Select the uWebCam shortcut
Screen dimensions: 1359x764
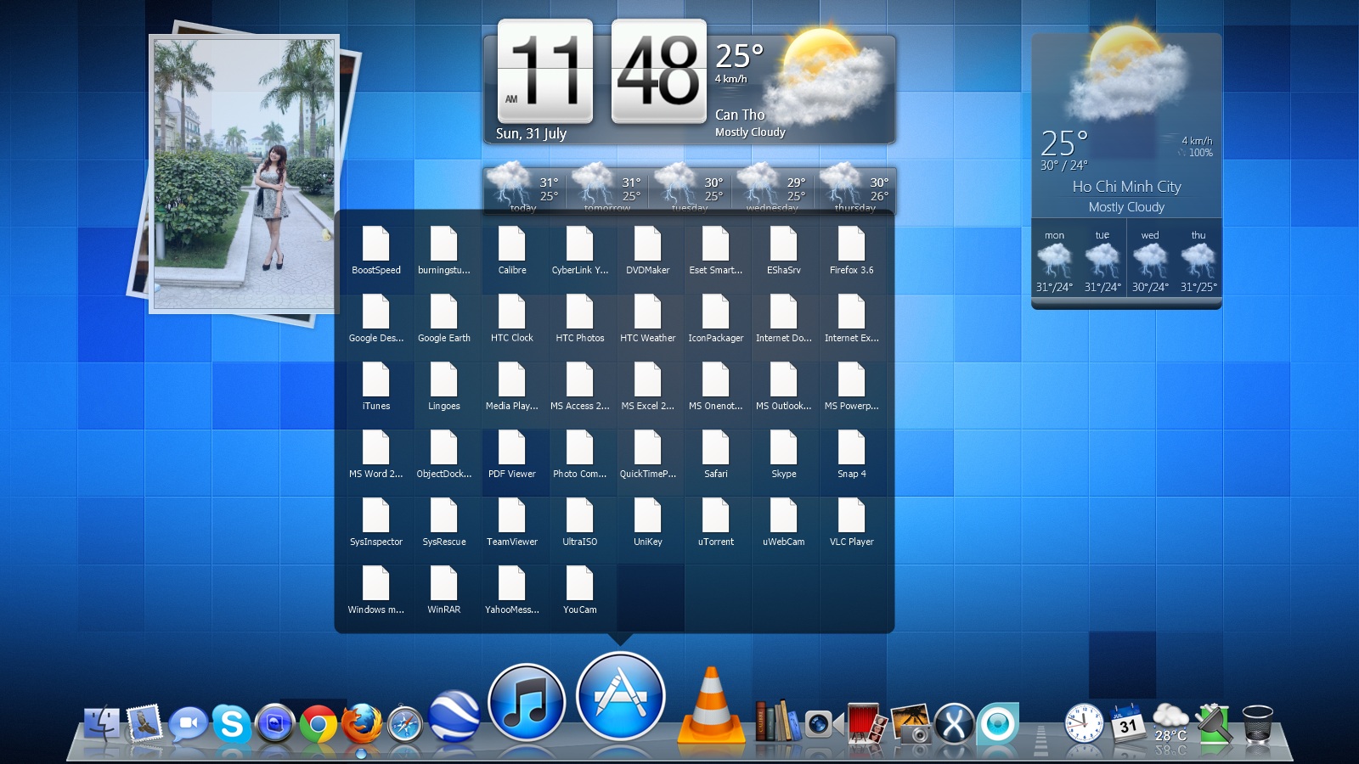pyautogui.click(x=784, y=523)
